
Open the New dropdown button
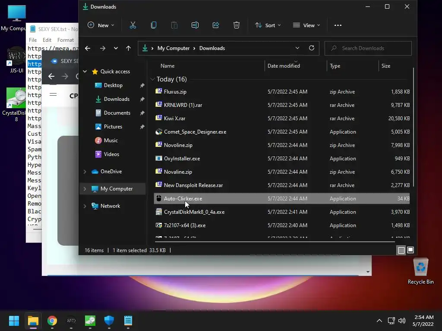click(101, 25)
